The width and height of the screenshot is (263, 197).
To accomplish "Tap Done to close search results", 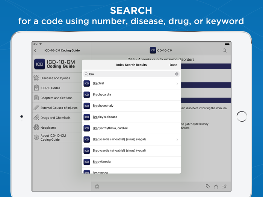I will pos(174,65).
